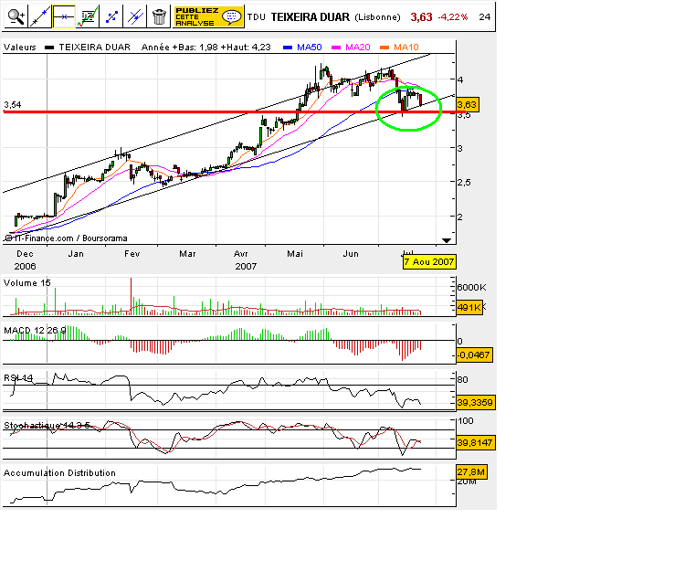This screenshot has width=674, height=582.
Task: Click the black dropdown arrow below price axis
Action: pyautogui.click(x=447, y=240)
